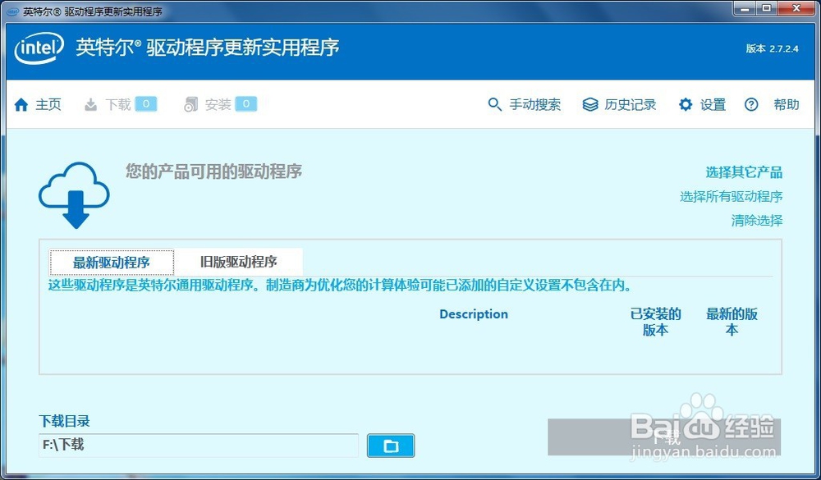Image resolution: width=821 pixels, height=480 pixels.
Task: Click the 已安装的版本 column header
Action: tap(655, 322)
